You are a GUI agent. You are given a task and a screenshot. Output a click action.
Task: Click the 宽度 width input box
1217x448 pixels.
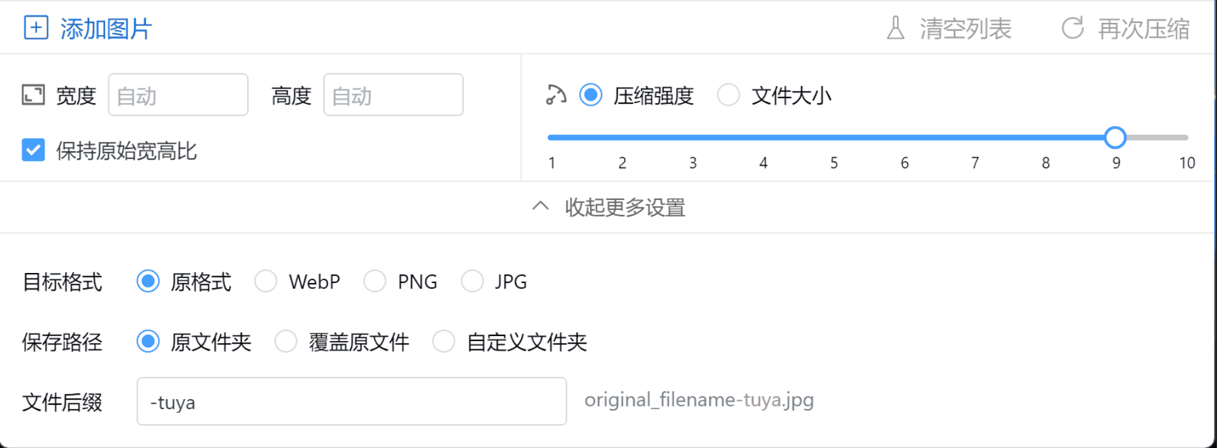(x=178, y=95)
